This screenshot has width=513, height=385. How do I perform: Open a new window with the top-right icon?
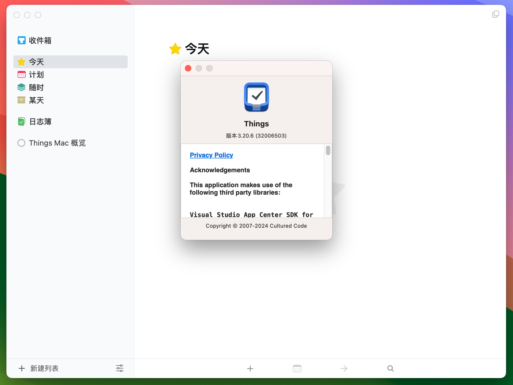[496, 14]
